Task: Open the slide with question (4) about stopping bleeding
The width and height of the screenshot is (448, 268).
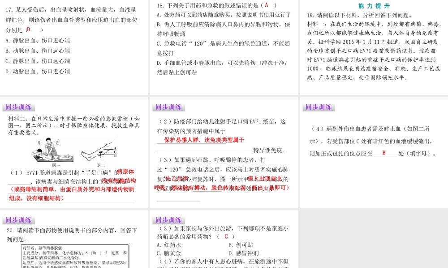Action: (374, 152)
